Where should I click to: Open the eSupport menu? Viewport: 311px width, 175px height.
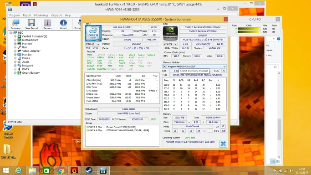(x=56, y=15)
